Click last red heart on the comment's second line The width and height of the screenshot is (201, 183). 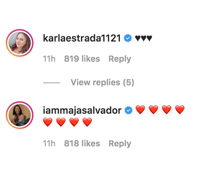87,122
